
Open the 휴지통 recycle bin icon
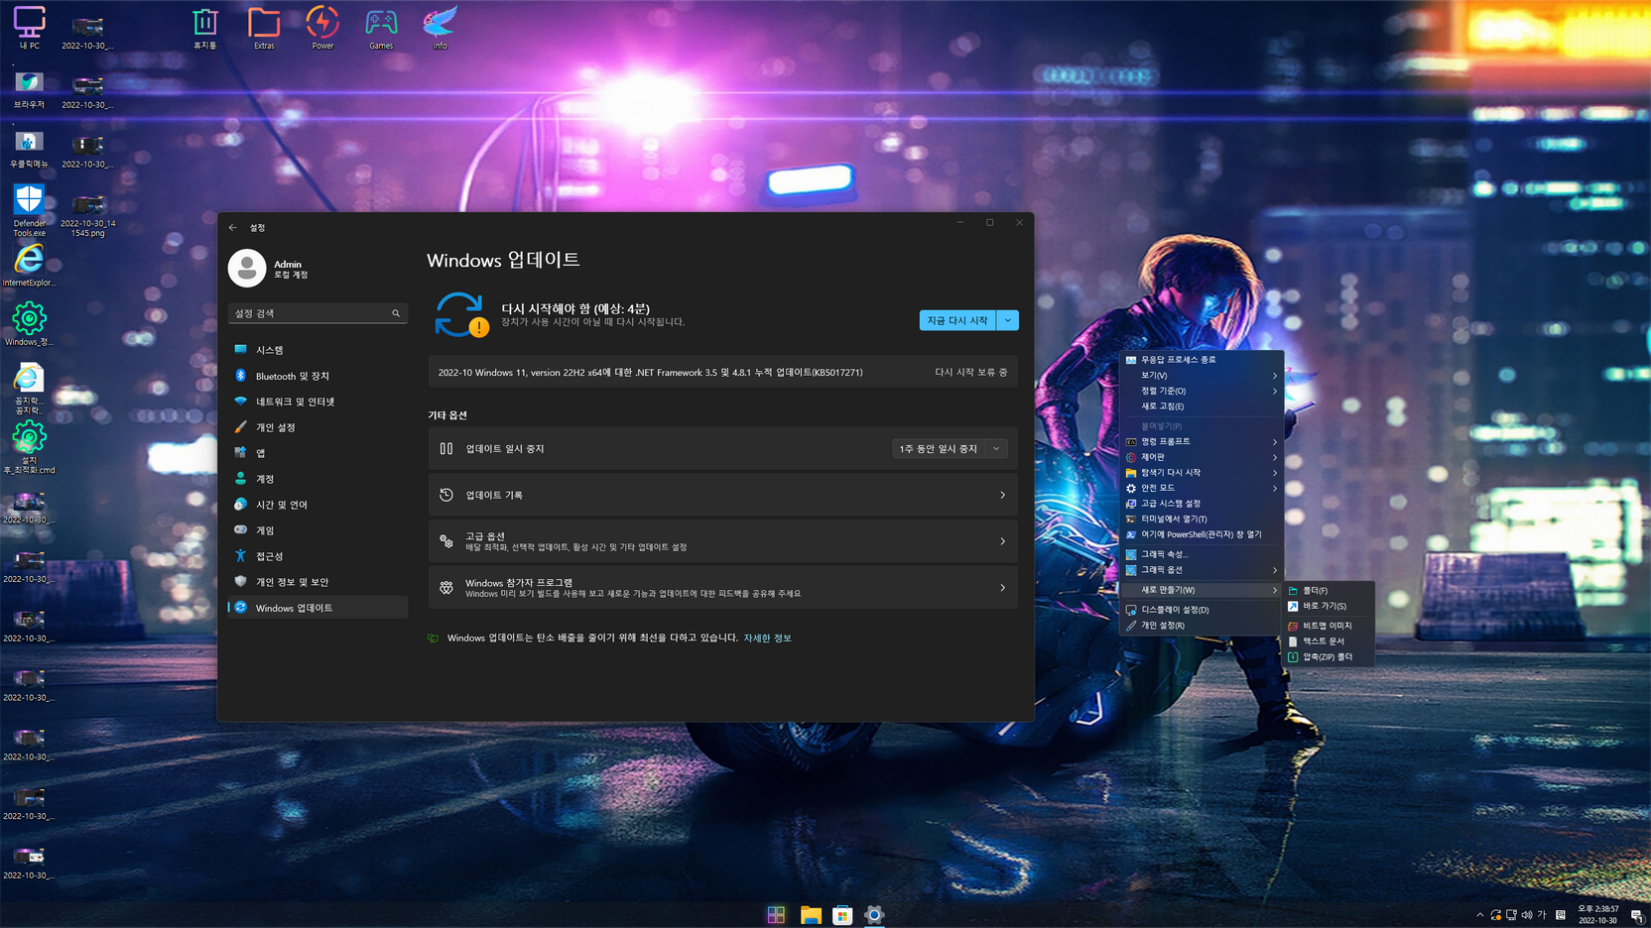pos(204,27)
